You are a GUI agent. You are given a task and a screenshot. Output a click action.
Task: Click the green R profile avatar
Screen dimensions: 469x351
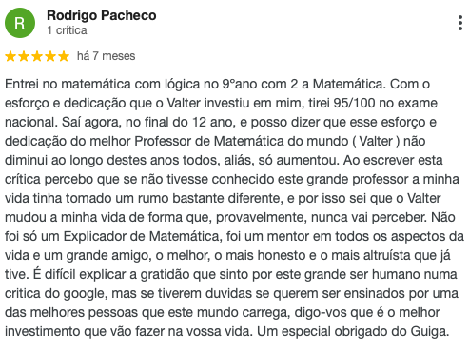pyautogui.click(x=20, y=23)
